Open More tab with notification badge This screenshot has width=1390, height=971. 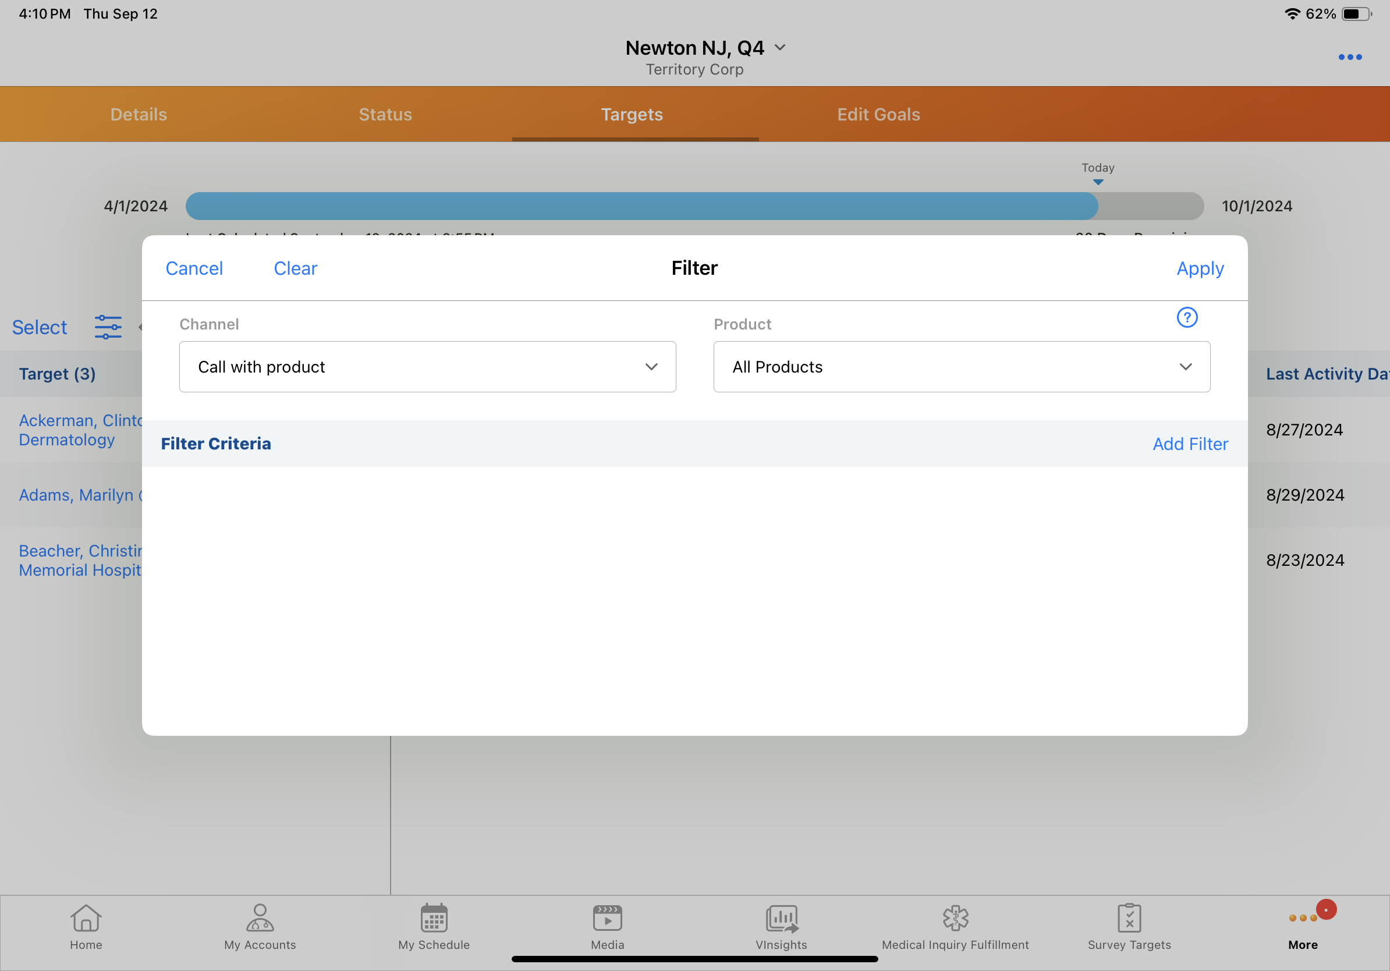(x=1303, y=925)
